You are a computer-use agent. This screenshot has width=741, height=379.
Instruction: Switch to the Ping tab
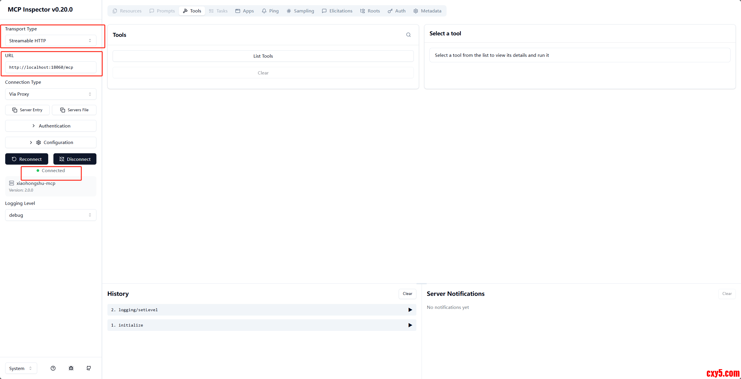270,11
